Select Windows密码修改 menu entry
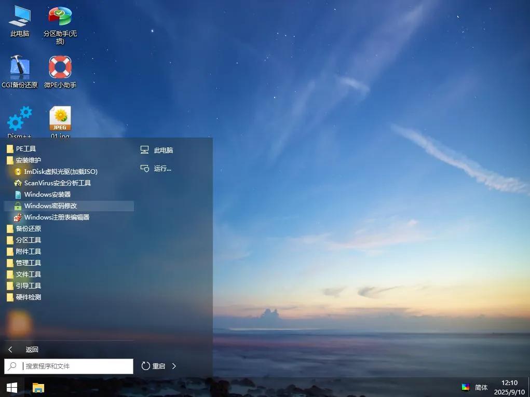 tap(50, 206)
